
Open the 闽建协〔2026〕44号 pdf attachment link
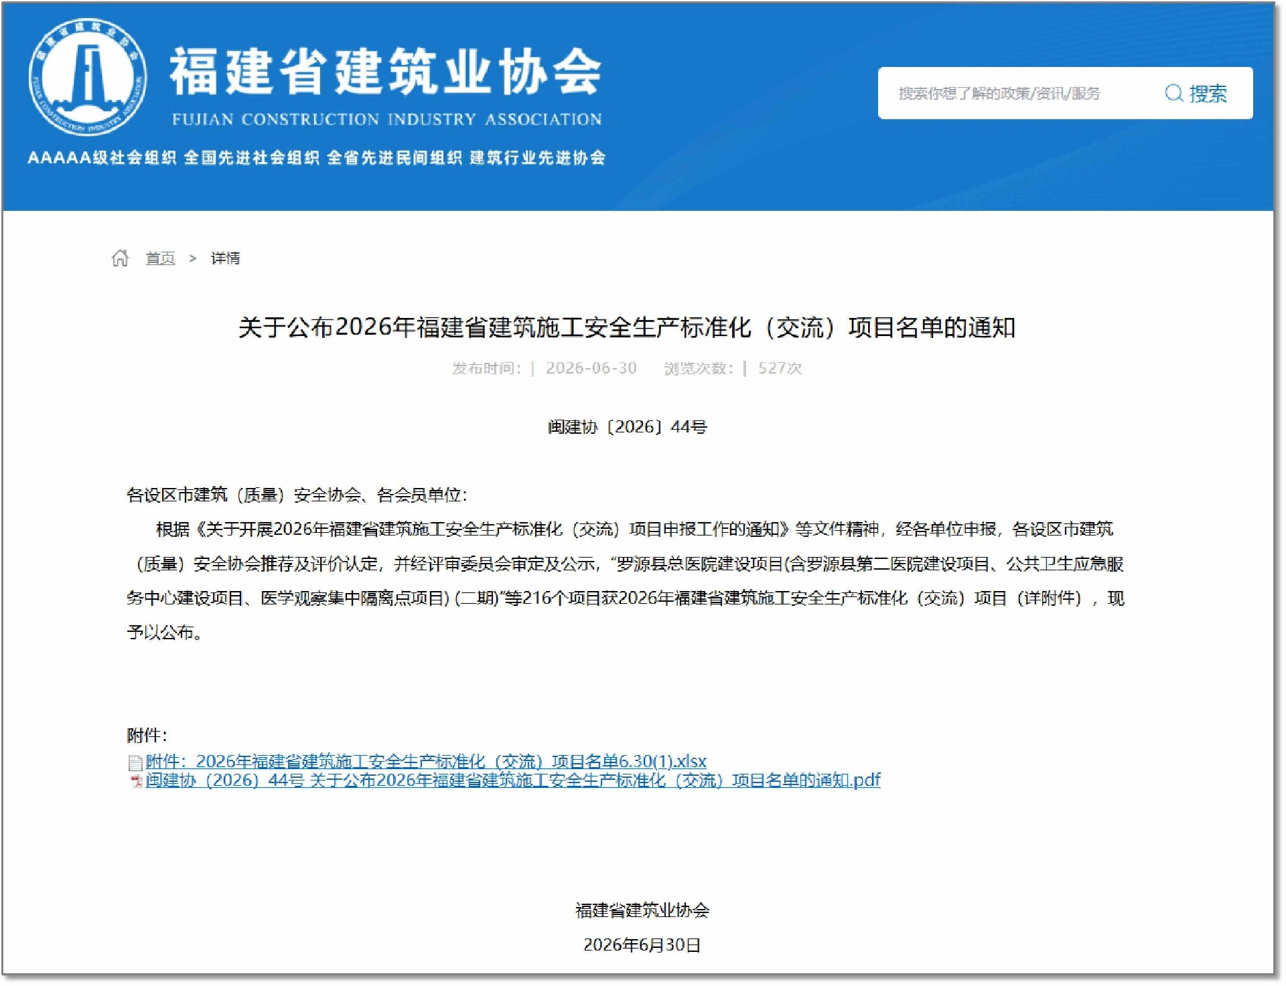[513, 780]
